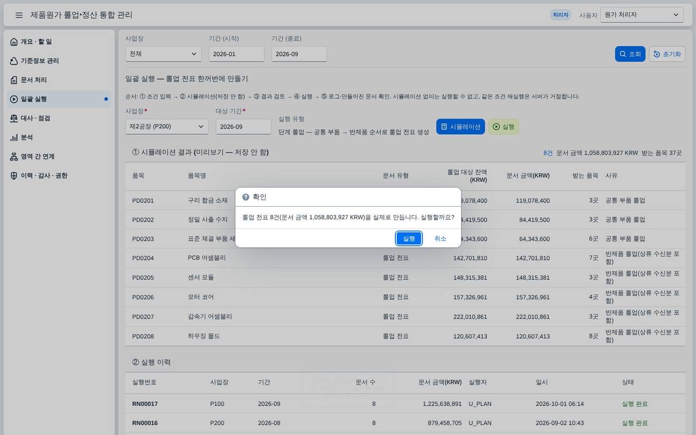
Task: Open the 사용자 원가 처리자 dropdown
Action: (x=642, y=15)
